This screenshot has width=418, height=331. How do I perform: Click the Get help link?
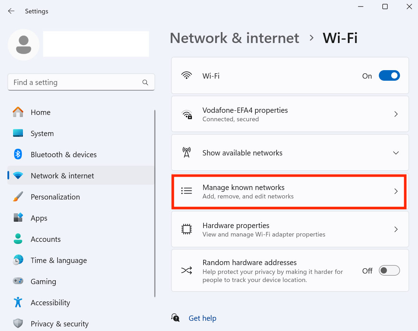tap(202, 318)
